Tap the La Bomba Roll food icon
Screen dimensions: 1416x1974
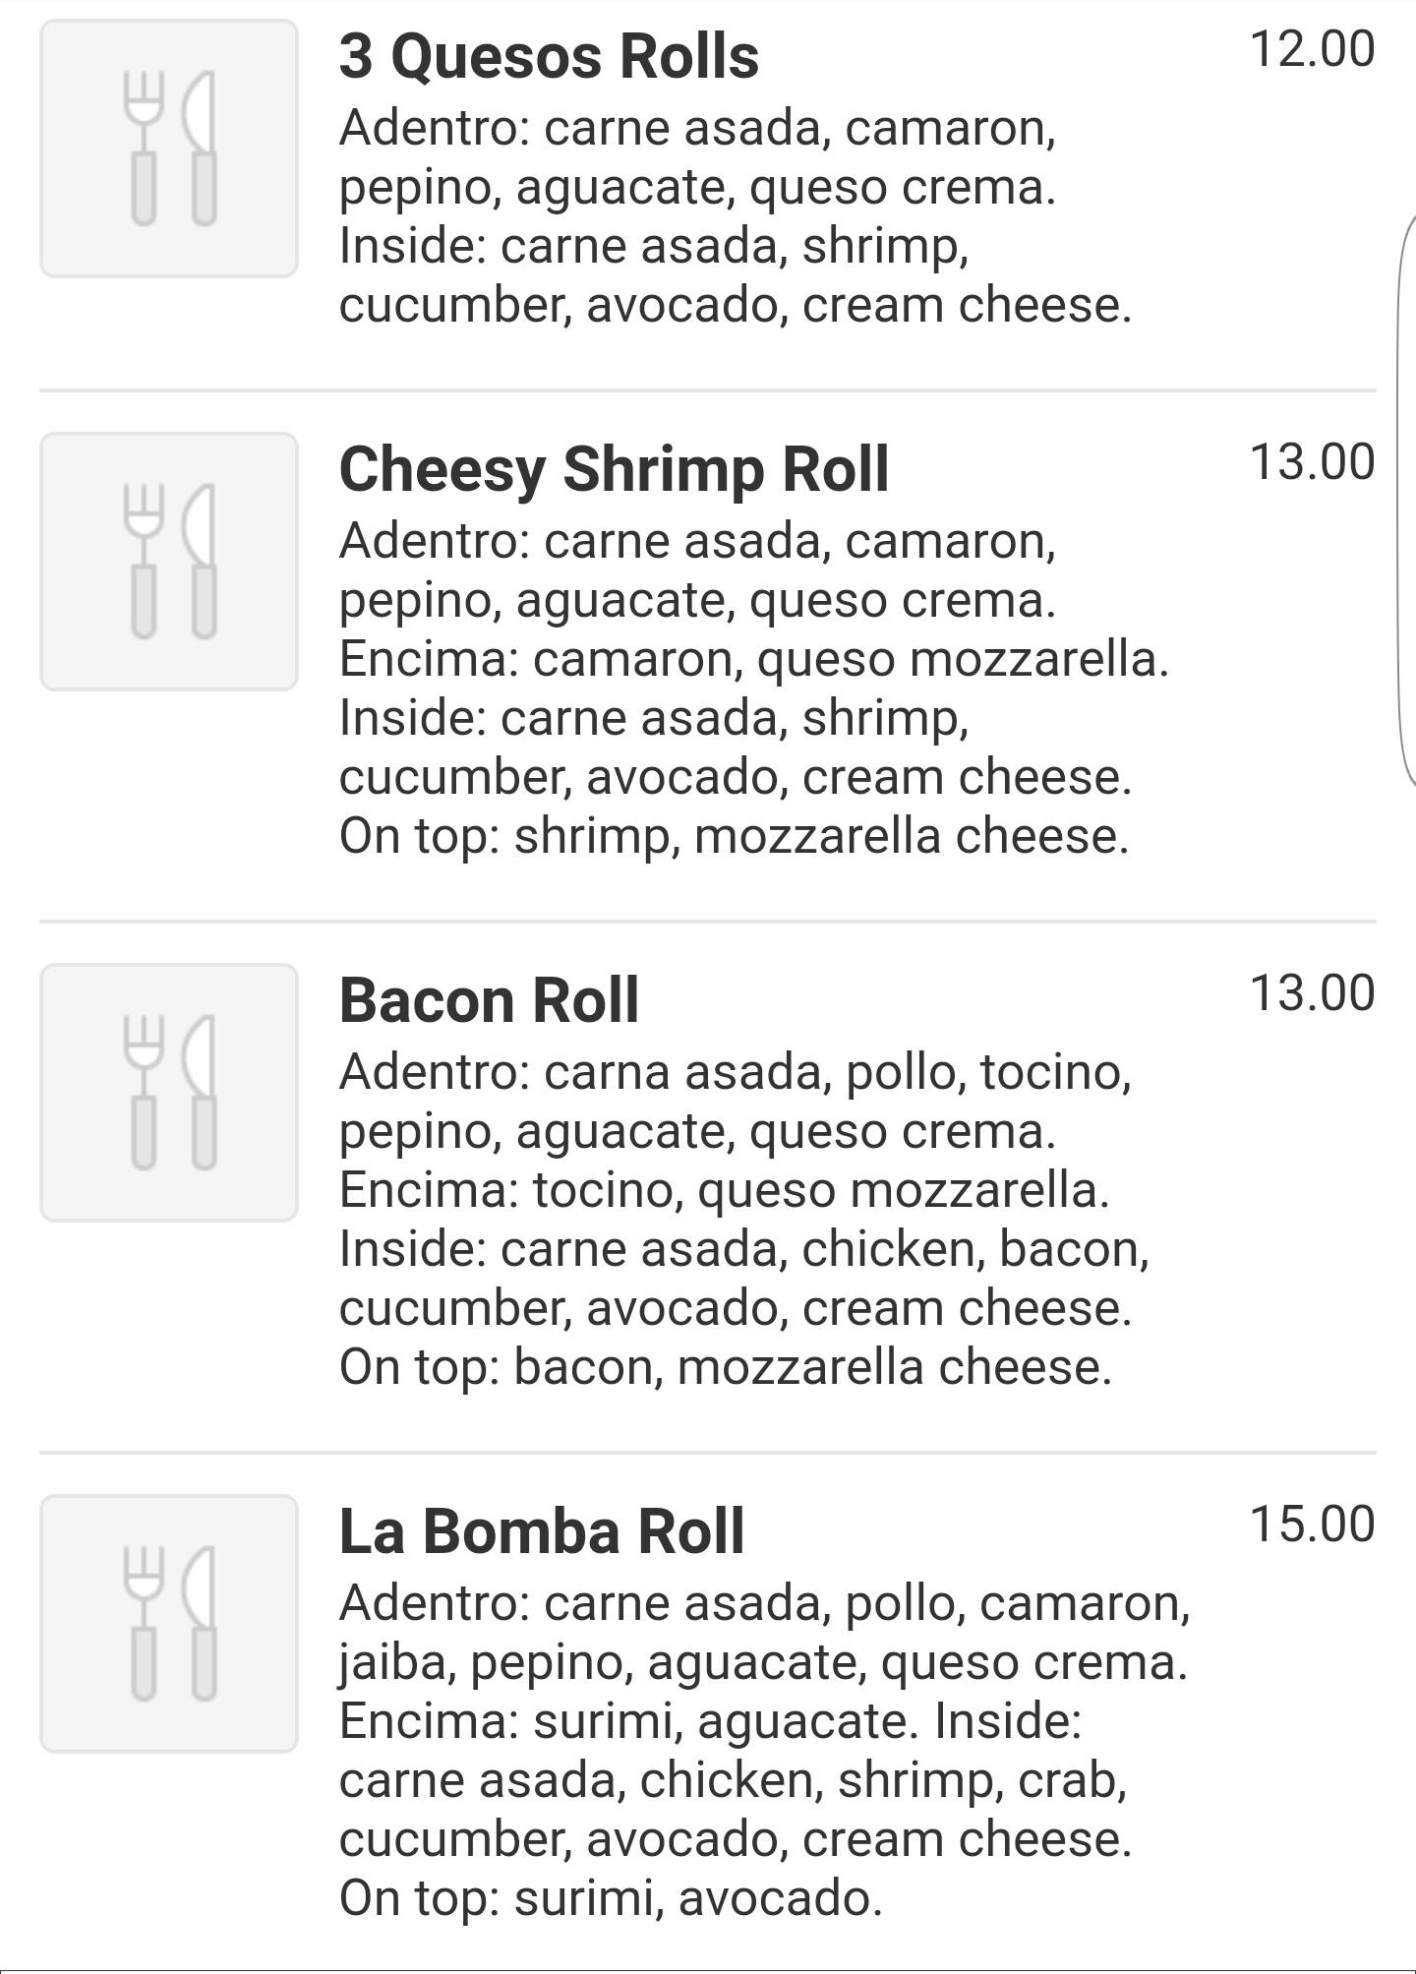pos(168,1624)
